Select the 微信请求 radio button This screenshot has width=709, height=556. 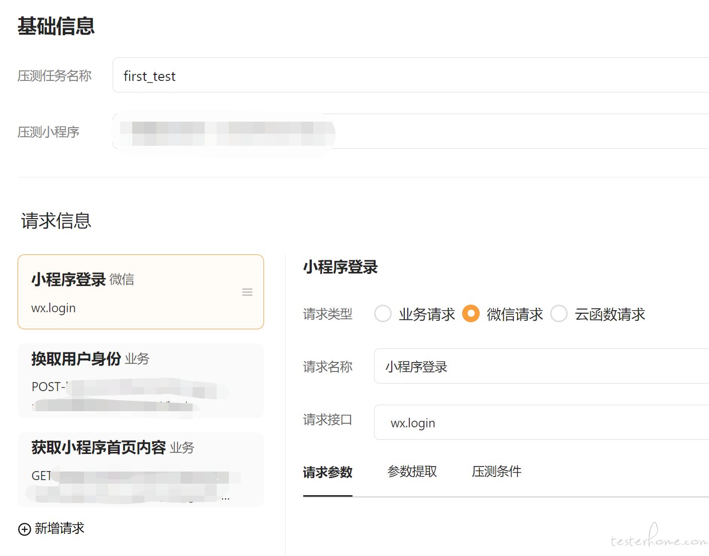[471, 314]
